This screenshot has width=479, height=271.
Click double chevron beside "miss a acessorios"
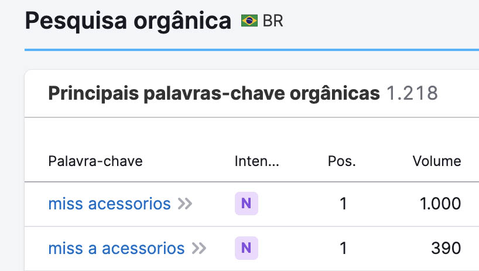pos(199,248)
